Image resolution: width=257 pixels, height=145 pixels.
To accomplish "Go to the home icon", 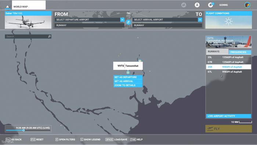I will [7, 7].
